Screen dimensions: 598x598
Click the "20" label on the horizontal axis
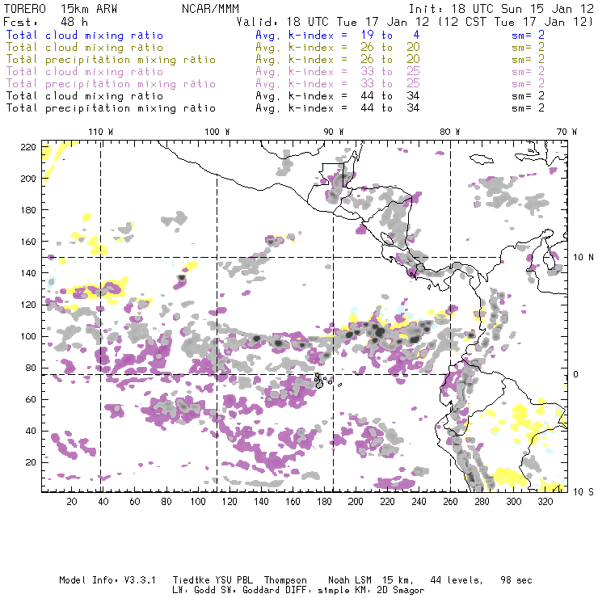pyautogui.click(x=72, y=502)
